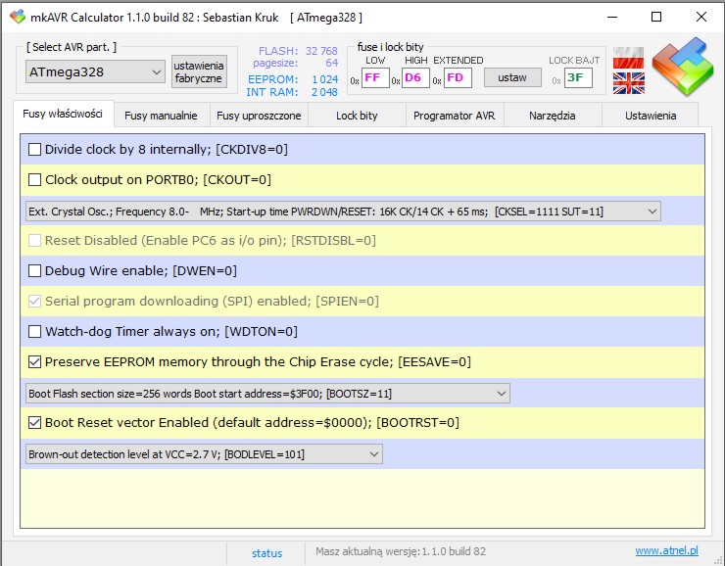Image resolution: width=725 pixels, height=566 pixels.
Task: Open the ATmega328 AVR part dropdown
Action: coord(95,71)
